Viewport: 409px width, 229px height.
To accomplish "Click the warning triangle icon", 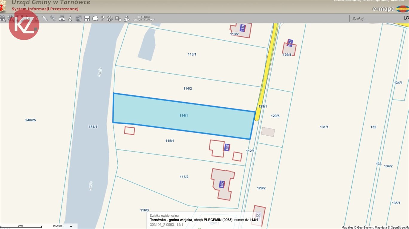I will [x=127, y=18].
